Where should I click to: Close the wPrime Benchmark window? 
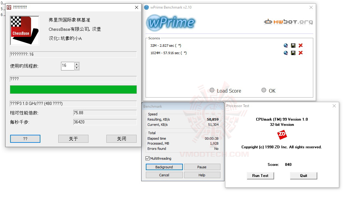pyautogui.click(x=311, y=7)
